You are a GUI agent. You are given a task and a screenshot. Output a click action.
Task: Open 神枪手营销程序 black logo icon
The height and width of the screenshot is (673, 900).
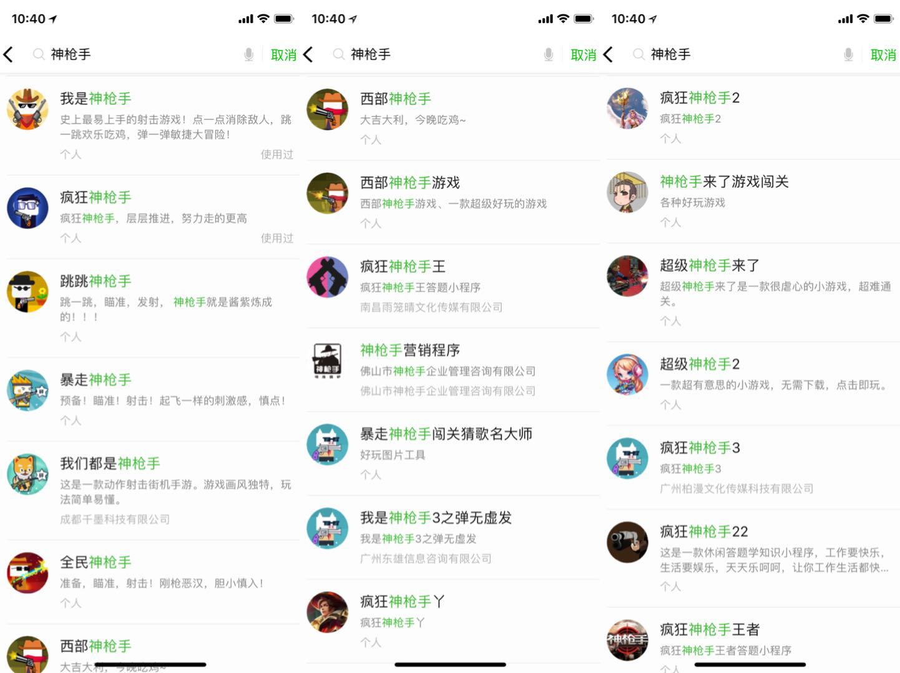click(x=327, y=361)
